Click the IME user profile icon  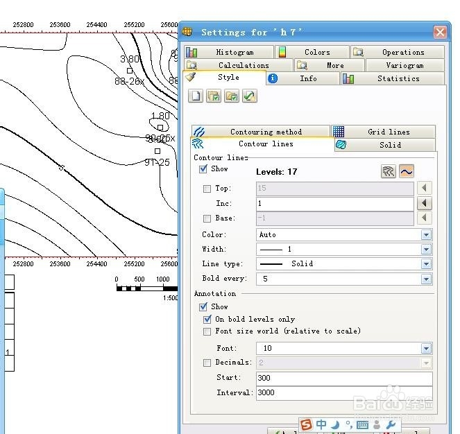[x=377, y=424]
